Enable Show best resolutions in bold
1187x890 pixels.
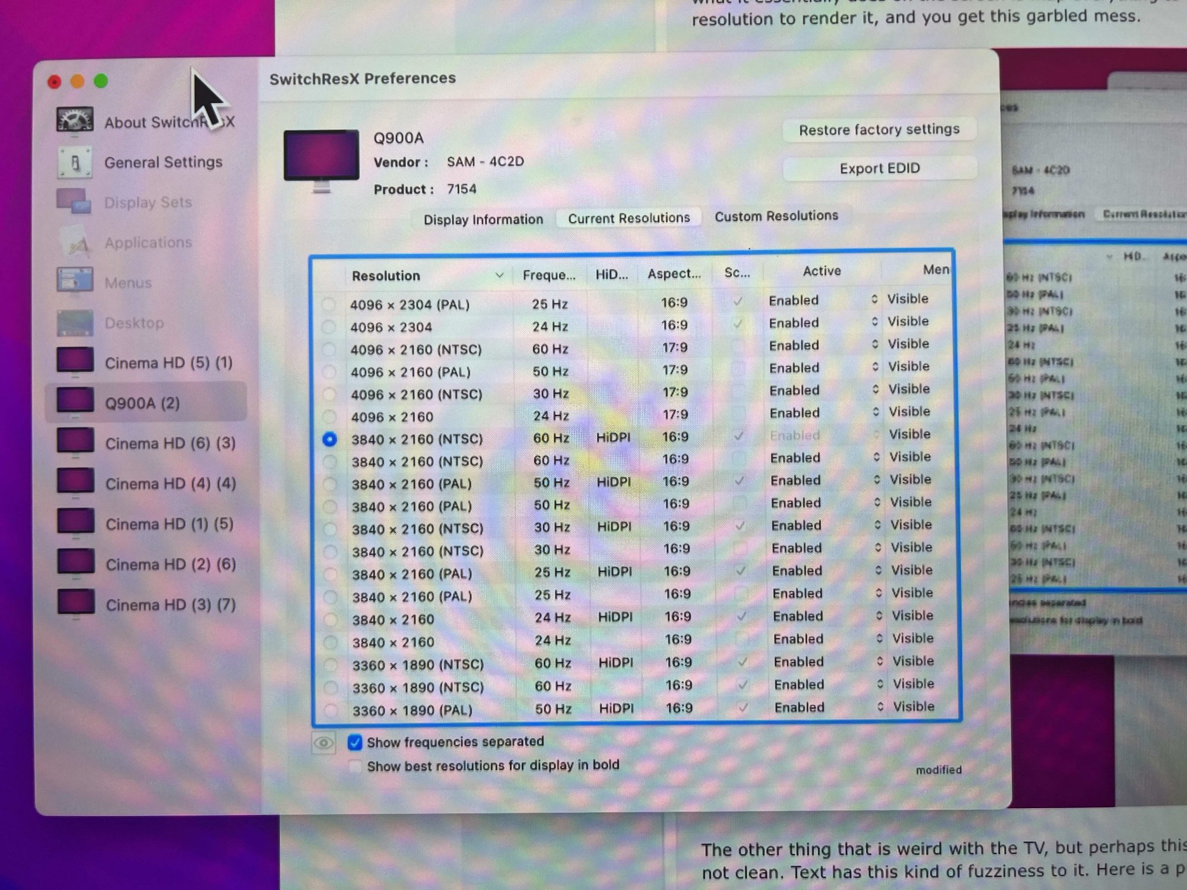[355, 766]
